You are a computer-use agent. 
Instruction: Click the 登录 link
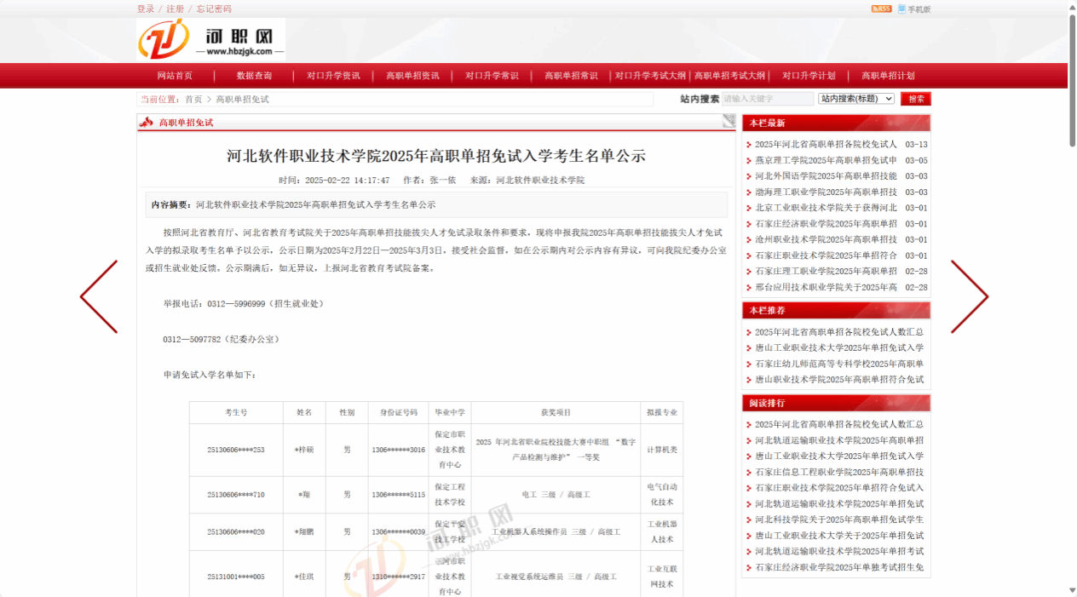(x=146, y=9)
